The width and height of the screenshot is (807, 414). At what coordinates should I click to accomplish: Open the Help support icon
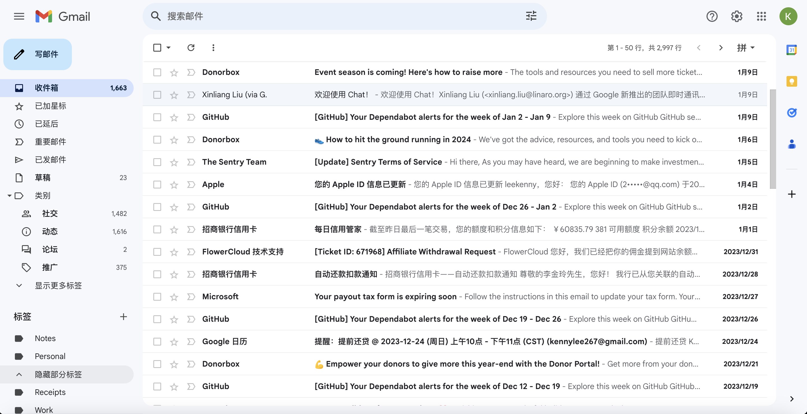coord(712,16)
